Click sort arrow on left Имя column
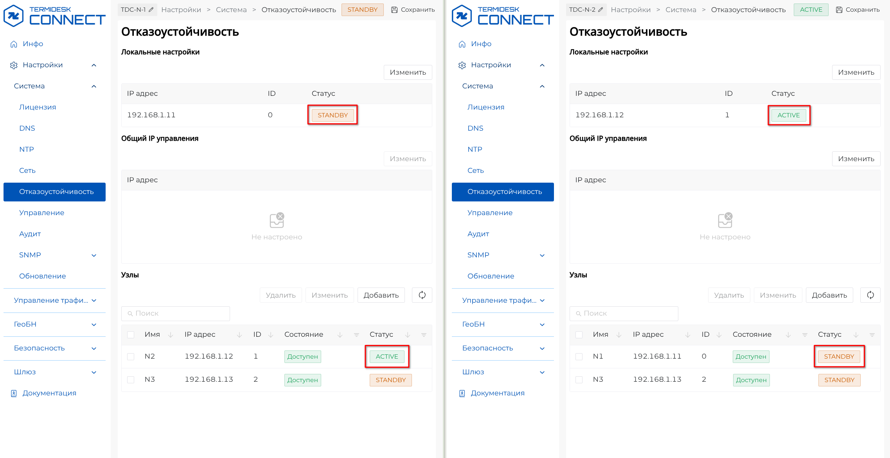 coord(171,335)
